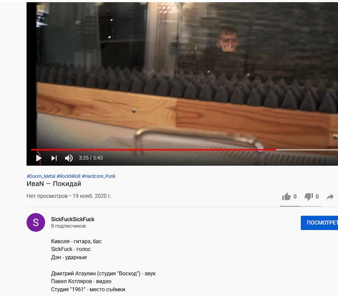Viewport: 338px width, 296px height.
Task: Mute the video volume
Action: tap(69, 158)
